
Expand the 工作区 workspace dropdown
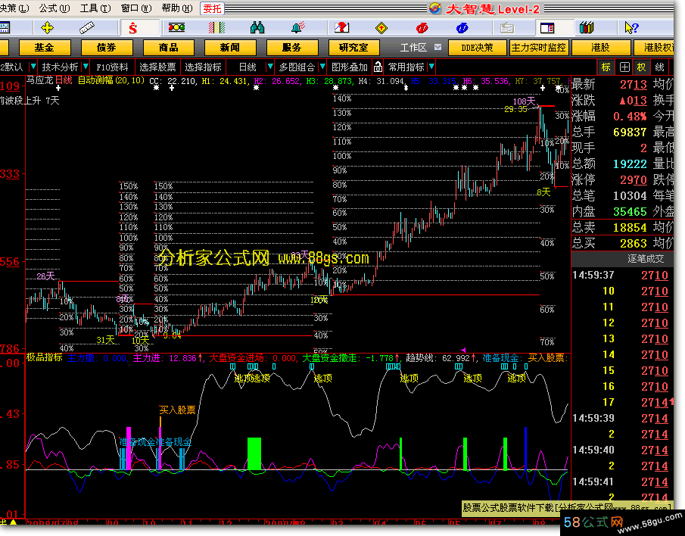(437, 47)
